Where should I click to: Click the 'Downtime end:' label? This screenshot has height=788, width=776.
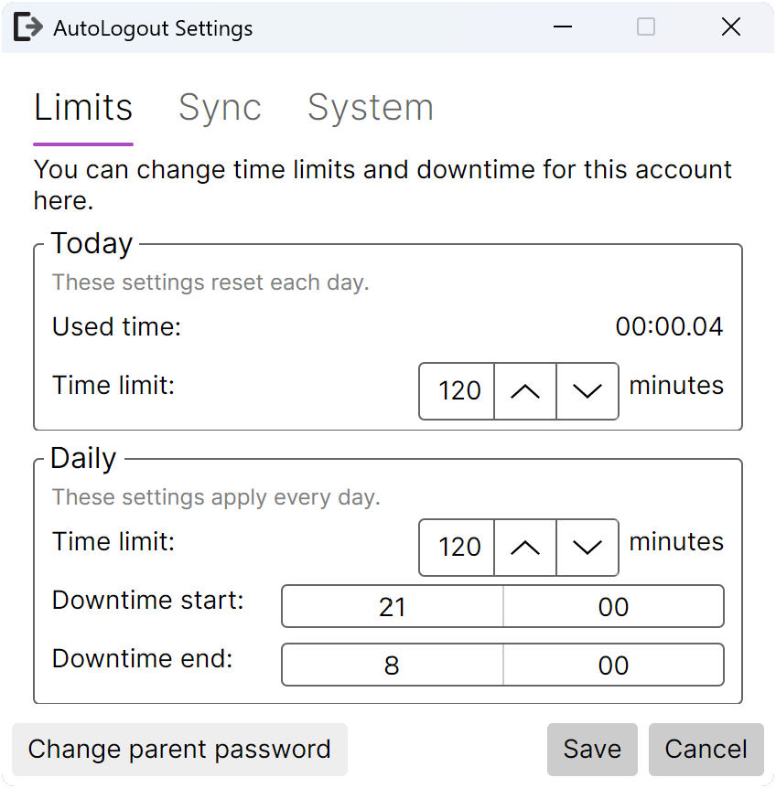(x=143, y=658)
